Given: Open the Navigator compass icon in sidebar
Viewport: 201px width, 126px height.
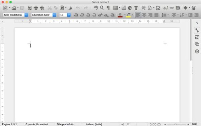Looking at the screenshot, I should [x=197, y=51].
